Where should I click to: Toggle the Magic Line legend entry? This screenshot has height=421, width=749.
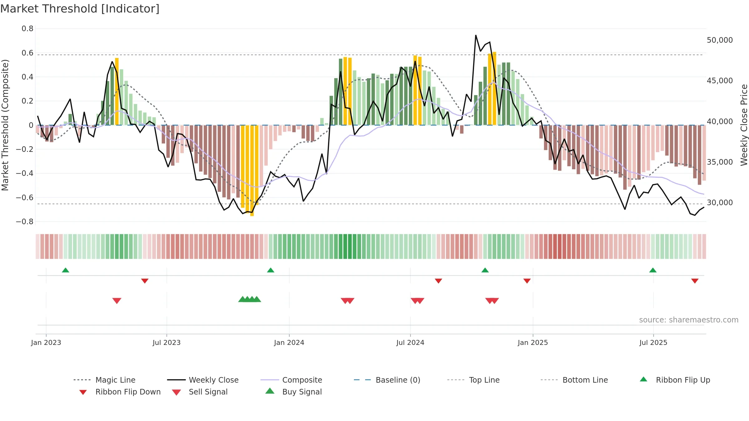pyautogui.click(x=105, y=380)
